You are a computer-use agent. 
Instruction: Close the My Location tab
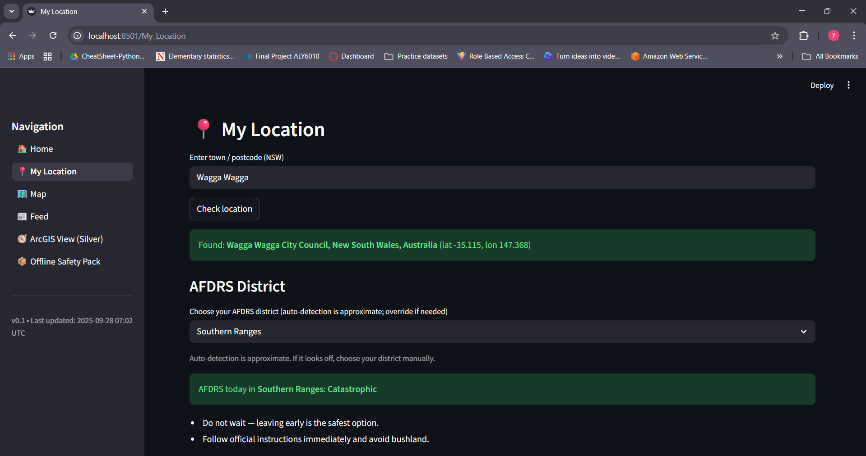(144, 11)
